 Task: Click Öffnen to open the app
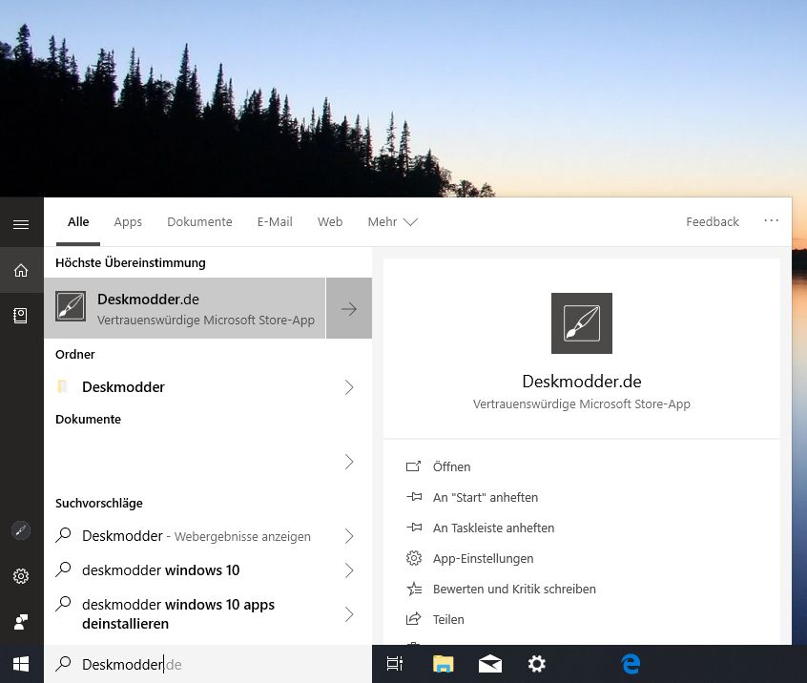tap(451, 466)
